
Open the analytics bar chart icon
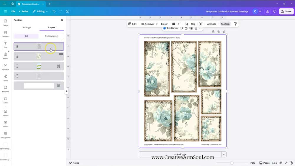267,11
